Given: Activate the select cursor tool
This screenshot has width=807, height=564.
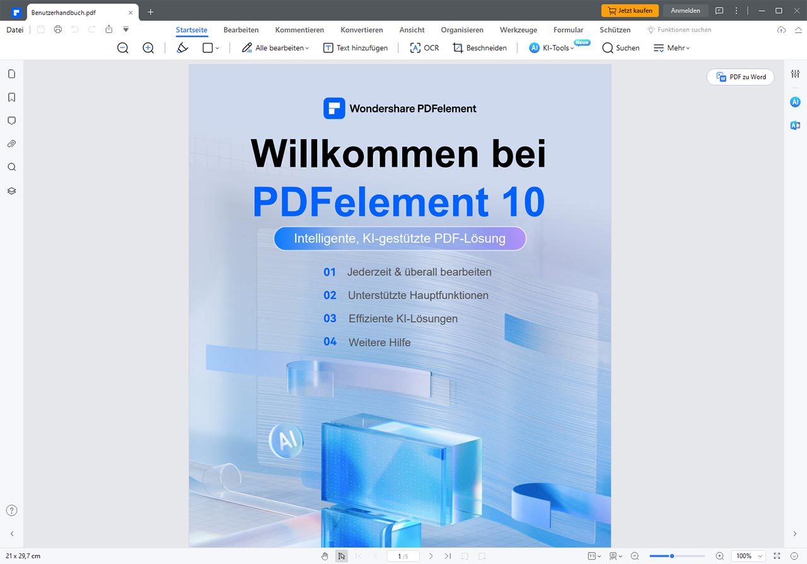Looking at the screenshot, I should [341, 556].
